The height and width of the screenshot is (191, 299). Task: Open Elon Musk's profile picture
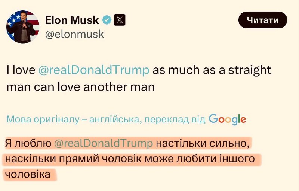click(x=23, y=27)
